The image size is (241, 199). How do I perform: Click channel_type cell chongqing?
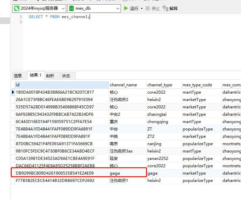[164, 122]
